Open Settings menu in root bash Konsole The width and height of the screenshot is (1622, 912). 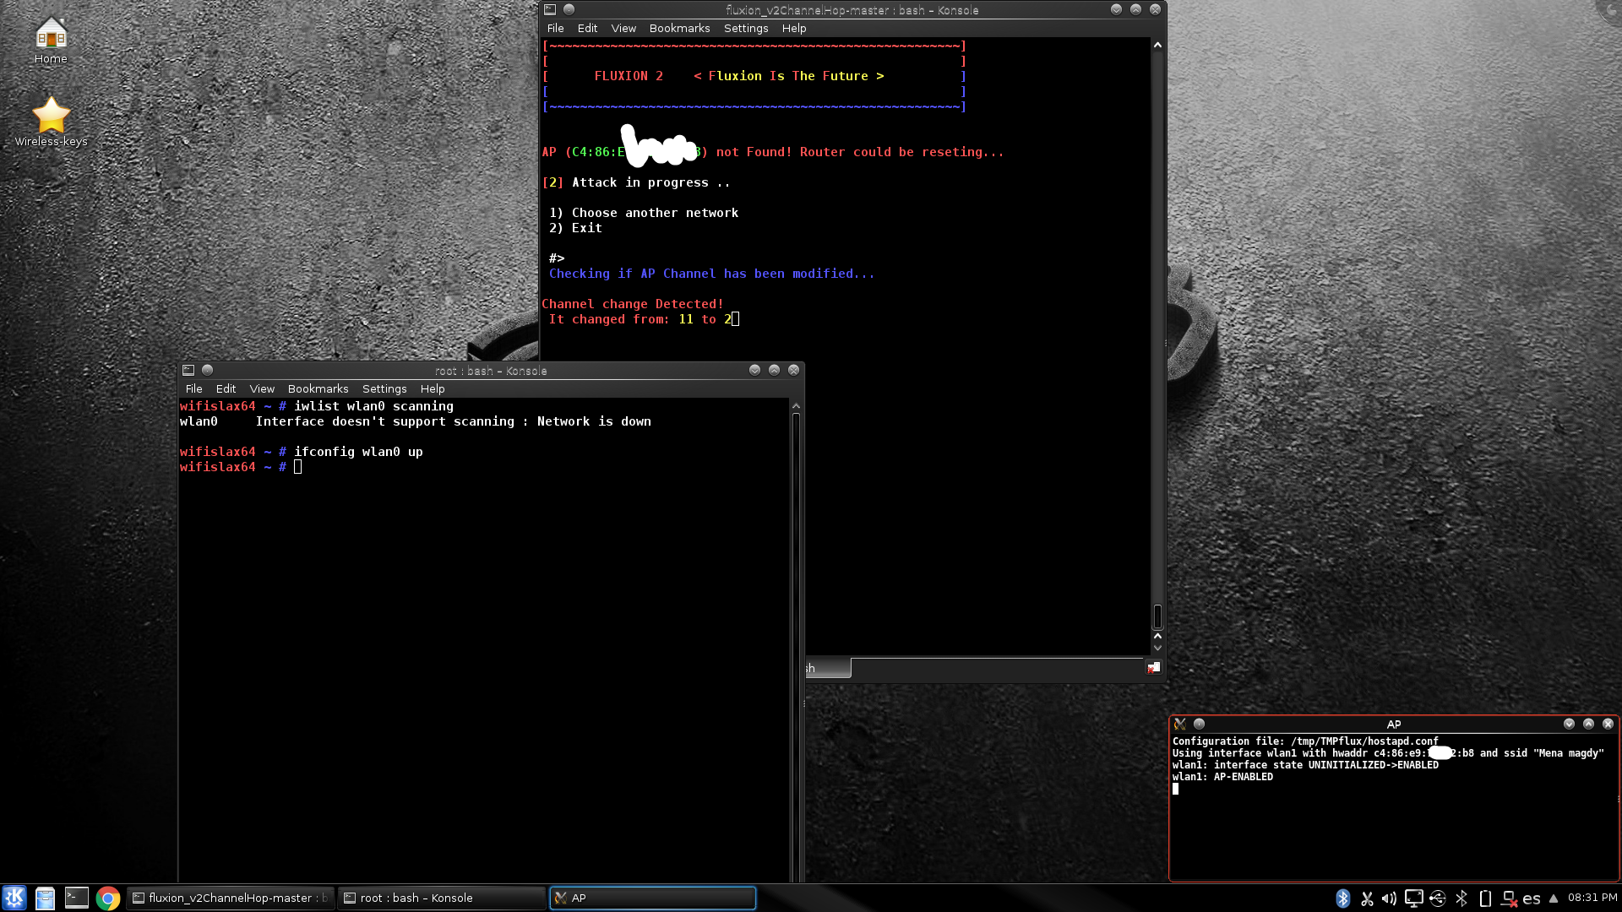(x=384, y=388)
